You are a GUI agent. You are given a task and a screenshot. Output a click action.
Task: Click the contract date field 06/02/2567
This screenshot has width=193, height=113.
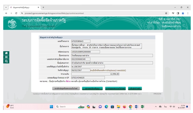point(81,70)
